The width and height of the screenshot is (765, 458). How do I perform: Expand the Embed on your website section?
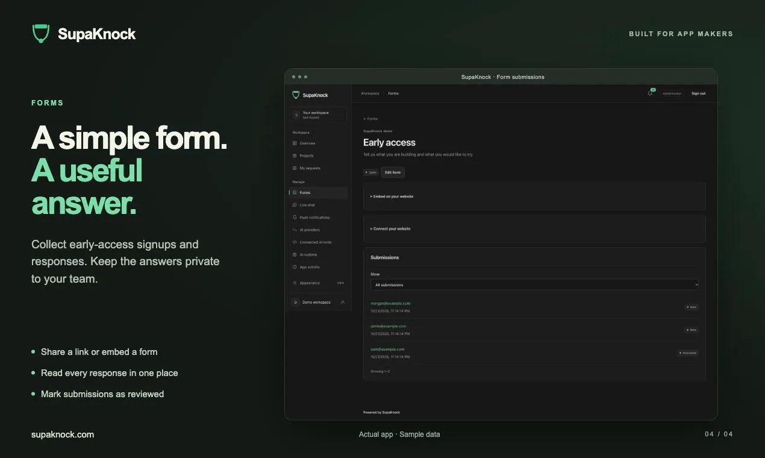coord(534,196)
